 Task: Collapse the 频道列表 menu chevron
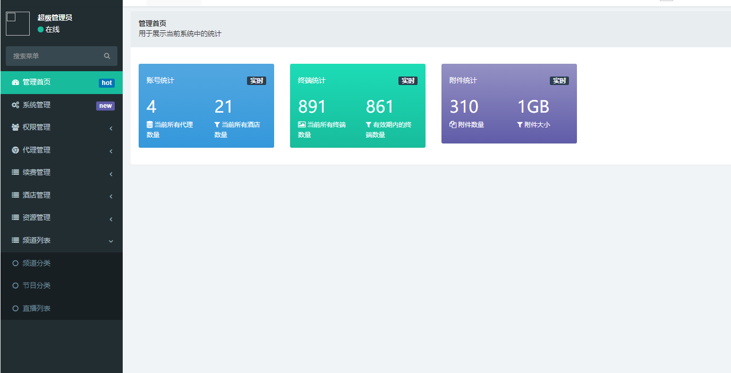coord(111,241)
